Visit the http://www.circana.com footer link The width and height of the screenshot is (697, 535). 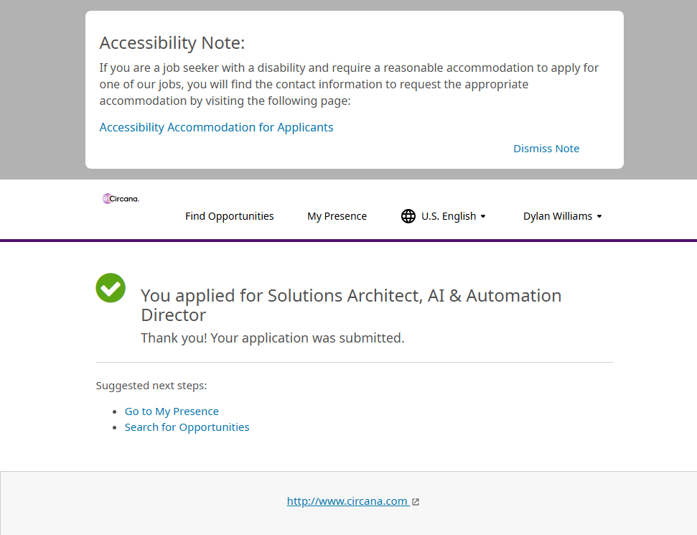[x=347, y=501]
